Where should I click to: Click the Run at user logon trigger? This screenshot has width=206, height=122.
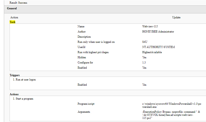pyautogui.click(x=24, y=80)
